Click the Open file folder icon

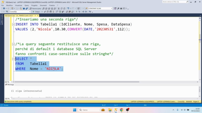[21, 8]
